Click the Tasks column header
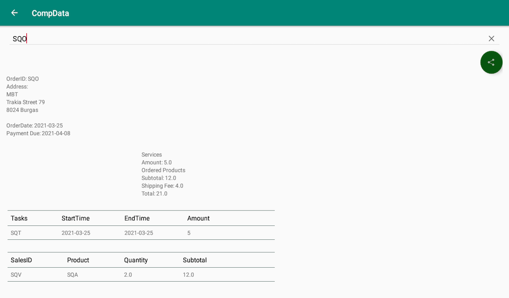The height and width of the screenshot is (298, 509). 19,218
